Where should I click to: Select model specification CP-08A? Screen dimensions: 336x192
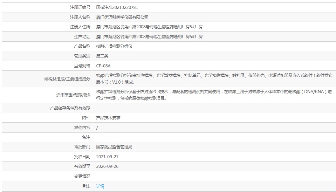tap(103, 66)
